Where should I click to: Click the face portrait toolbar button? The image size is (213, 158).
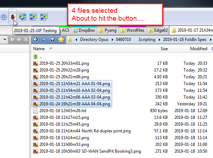(x=13, y=17)
